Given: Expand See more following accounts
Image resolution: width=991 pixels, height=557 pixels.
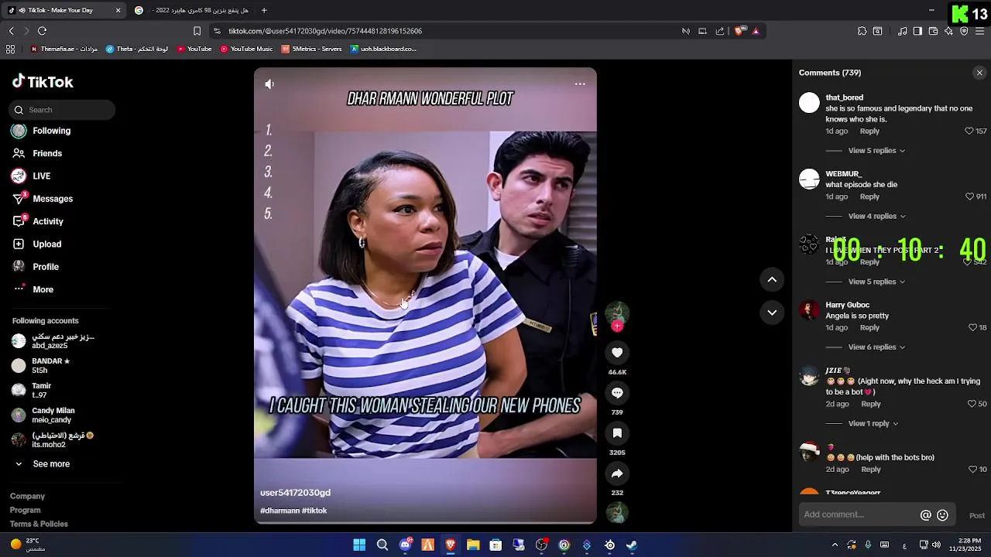Looking at the screenshot, I should coord(51,464).
